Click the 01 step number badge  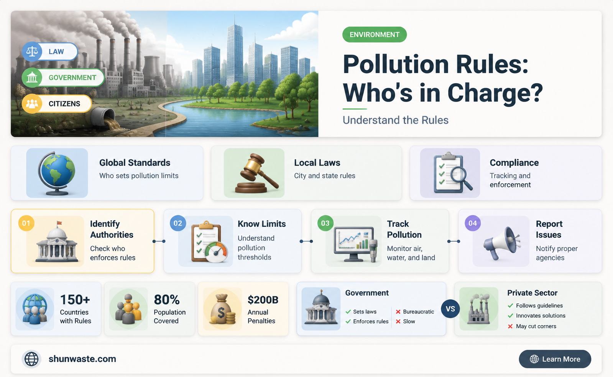pos(26,223)
